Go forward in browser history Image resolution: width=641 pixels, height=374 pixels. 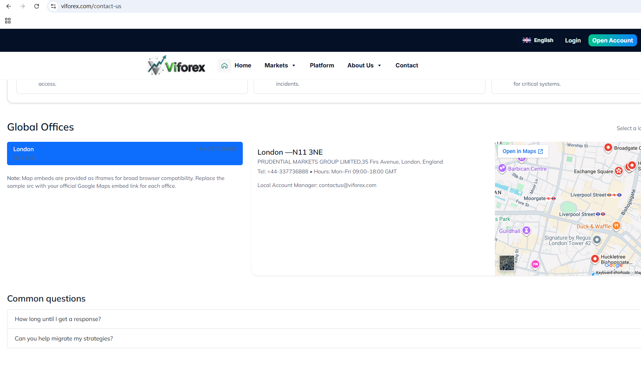click(x=23, y=6)
